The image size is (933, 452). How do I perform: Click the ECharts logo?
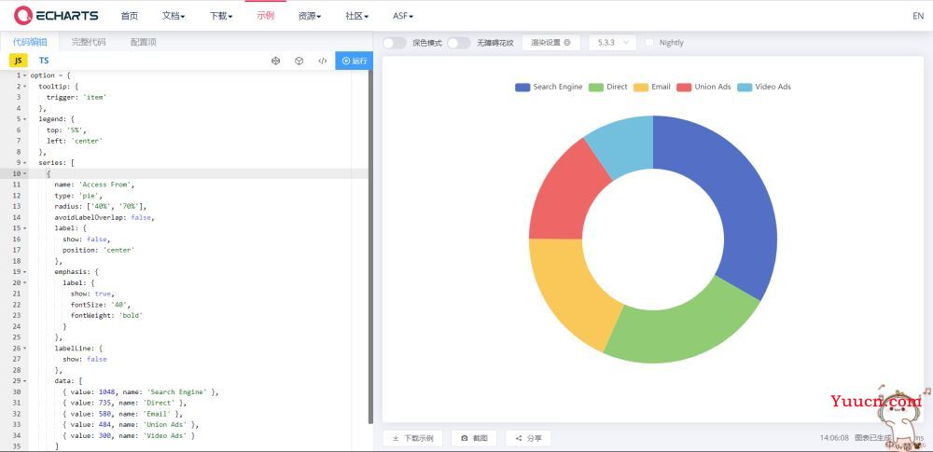tap(56, 16)
